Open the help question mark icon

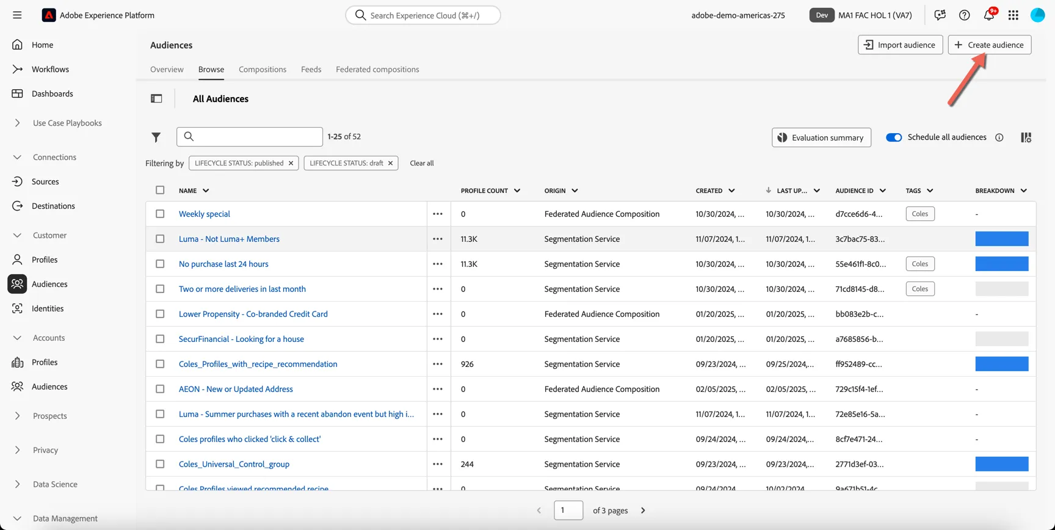[964, 15]
